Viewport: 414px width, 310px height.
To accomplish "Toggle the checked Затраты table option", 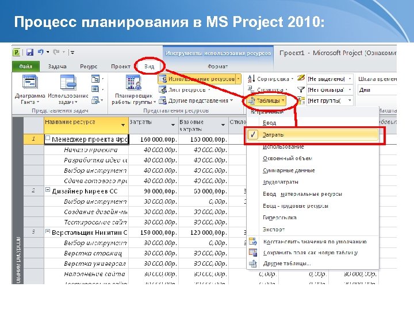I will 313,135.
